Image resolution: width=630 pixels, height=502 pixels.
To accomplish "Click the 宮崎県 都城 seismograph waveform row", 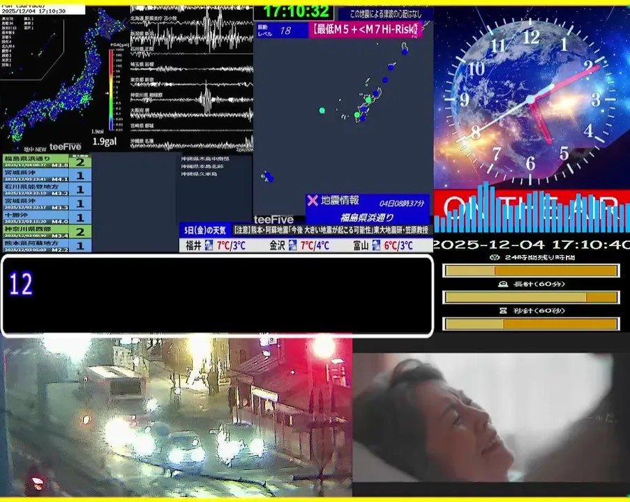I will point(192,128).
